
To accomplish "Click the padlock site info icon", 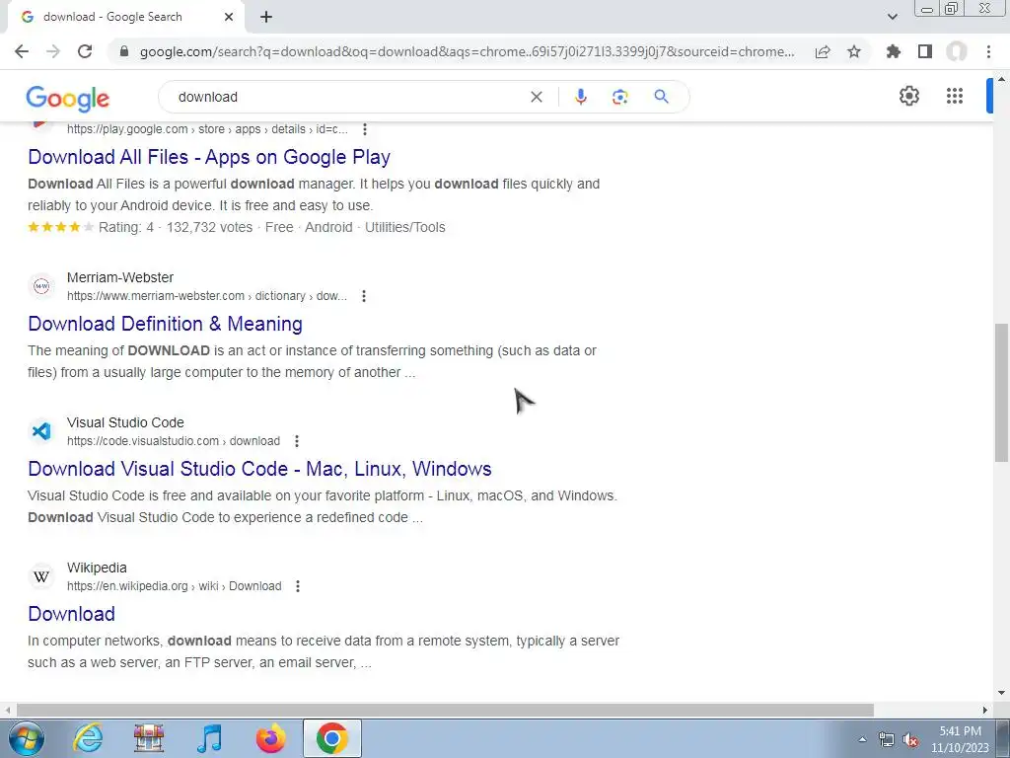I will coord(124,51).
